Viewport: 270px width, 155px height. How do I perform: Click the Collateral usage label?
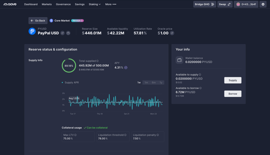pyautogui.click(x=72, y=128)
